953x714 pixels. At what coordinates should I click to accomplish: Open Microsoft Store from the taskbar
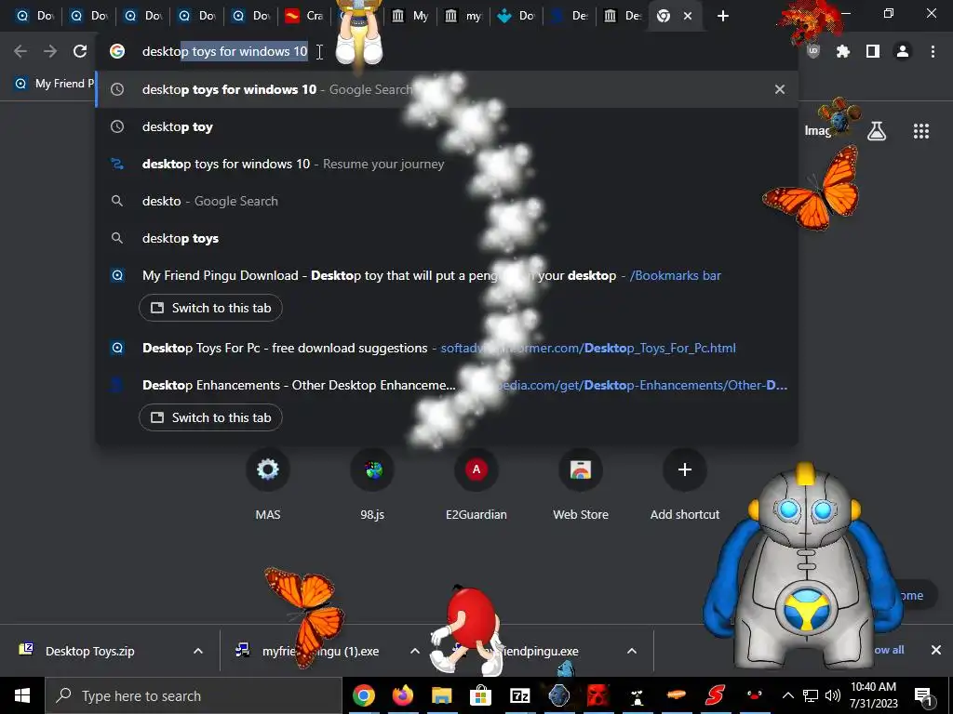tap(481, 695)
